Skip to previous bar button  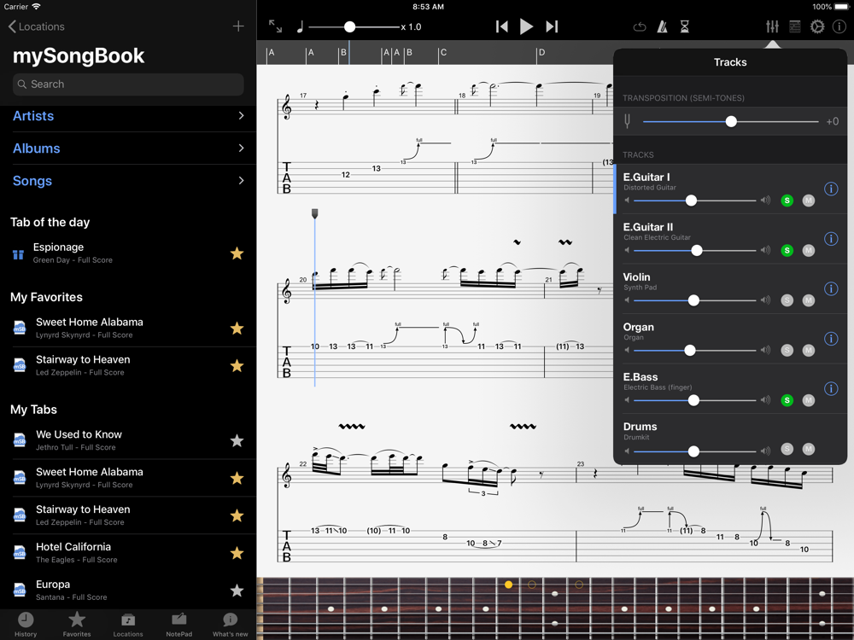501,26
